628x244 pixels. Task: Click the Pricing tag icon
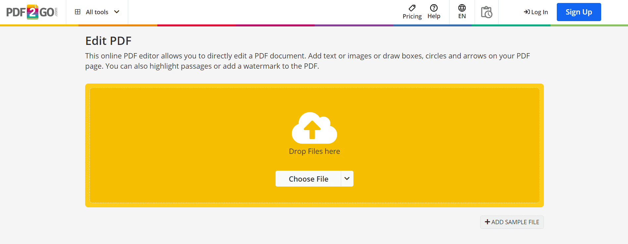[412, 8]
